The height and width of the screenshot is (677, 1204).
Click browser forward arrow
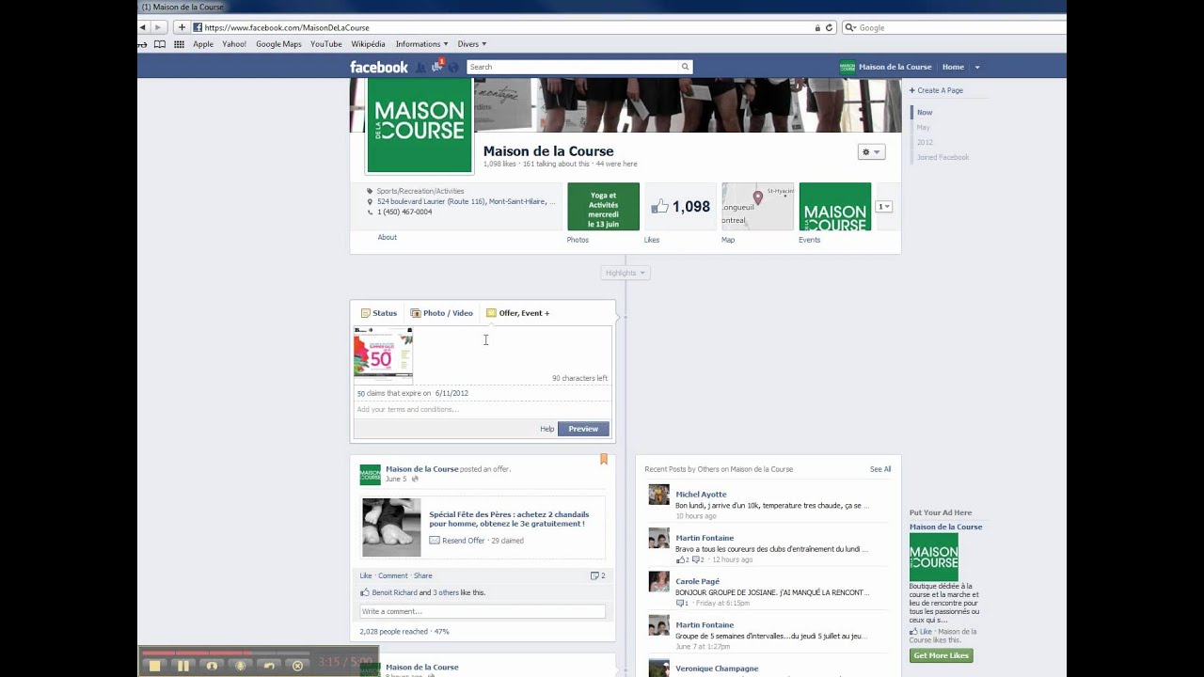(x=159, y=27)
